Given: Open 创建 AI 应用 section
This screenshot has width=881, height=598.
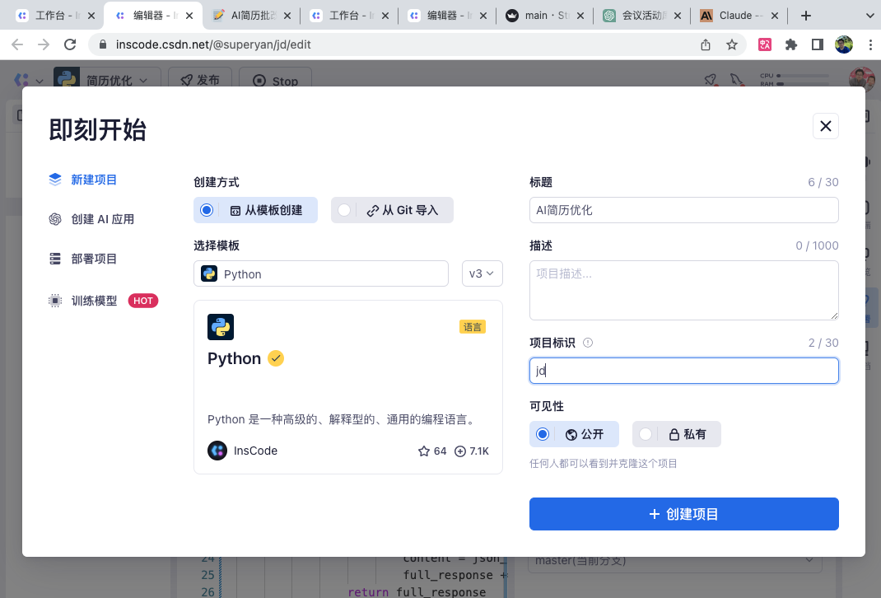Looking at the screenshot, I should tap(91, 219).
